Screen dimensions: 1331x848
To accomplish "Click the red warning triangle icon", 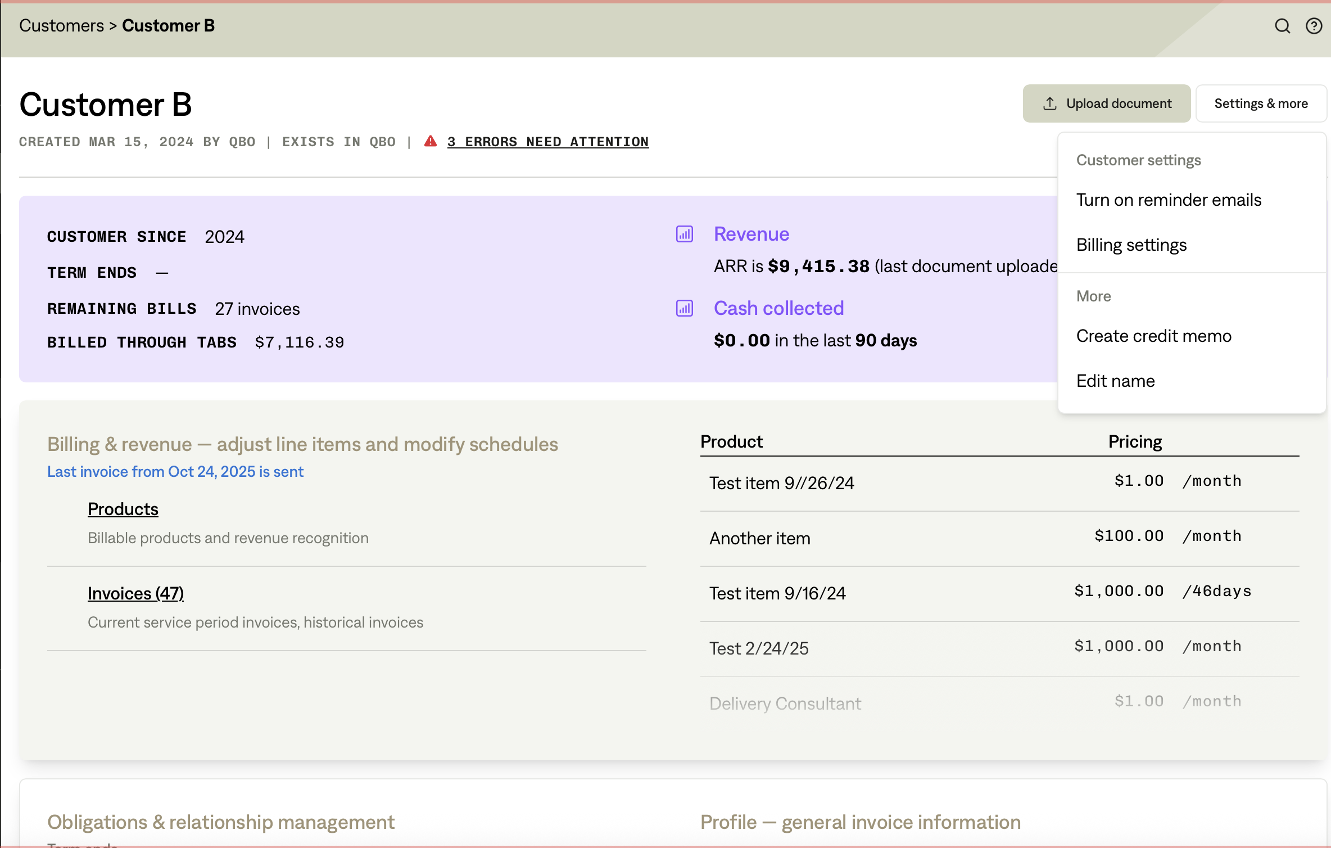I will [x=430, y=141].
